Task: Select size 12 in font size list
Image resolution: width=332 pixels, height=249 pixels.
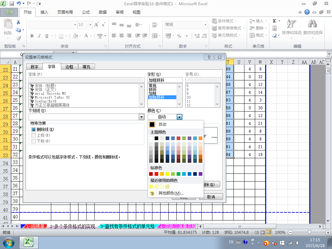Action: coord(188,105)
